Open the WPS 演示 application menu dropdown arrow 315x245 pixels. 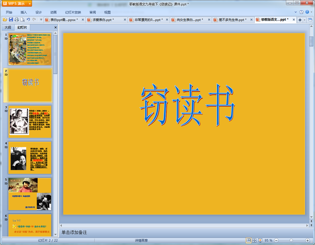(x=30, y=4)
